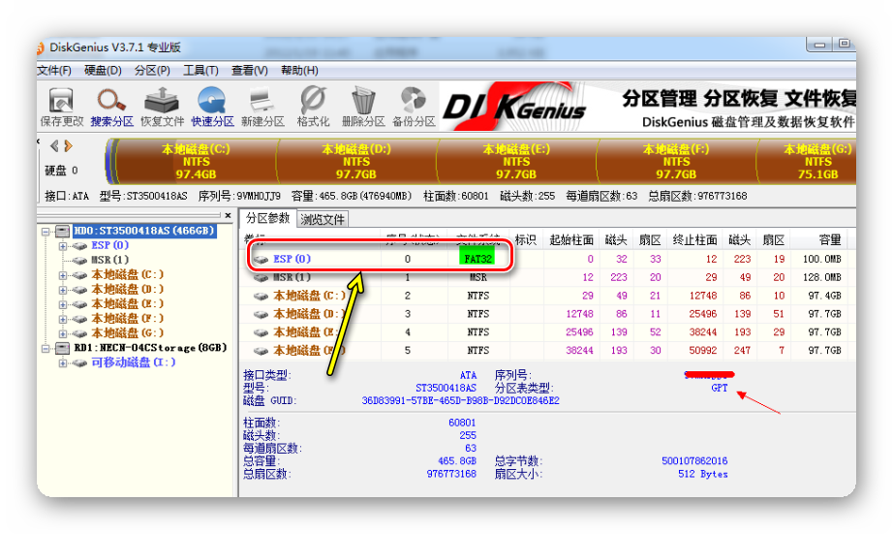Click the 本地磁盘(E:) partition bar segment
This screenshot has width=893, height=534.
tap(516, 161)
